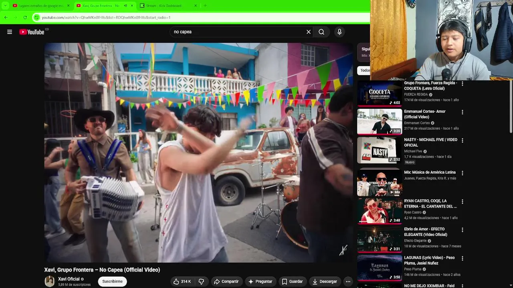Screen dimensions: 513x288
Task: Click the No Capea video player
Action: (198, 152)
